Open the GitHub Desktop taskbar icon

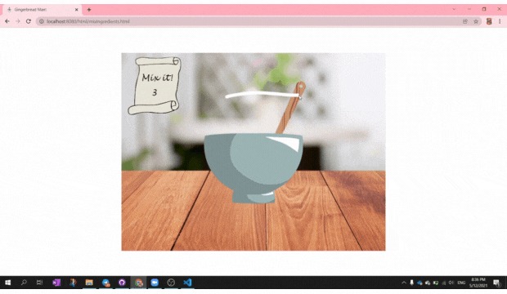click(x=122, y=283)
